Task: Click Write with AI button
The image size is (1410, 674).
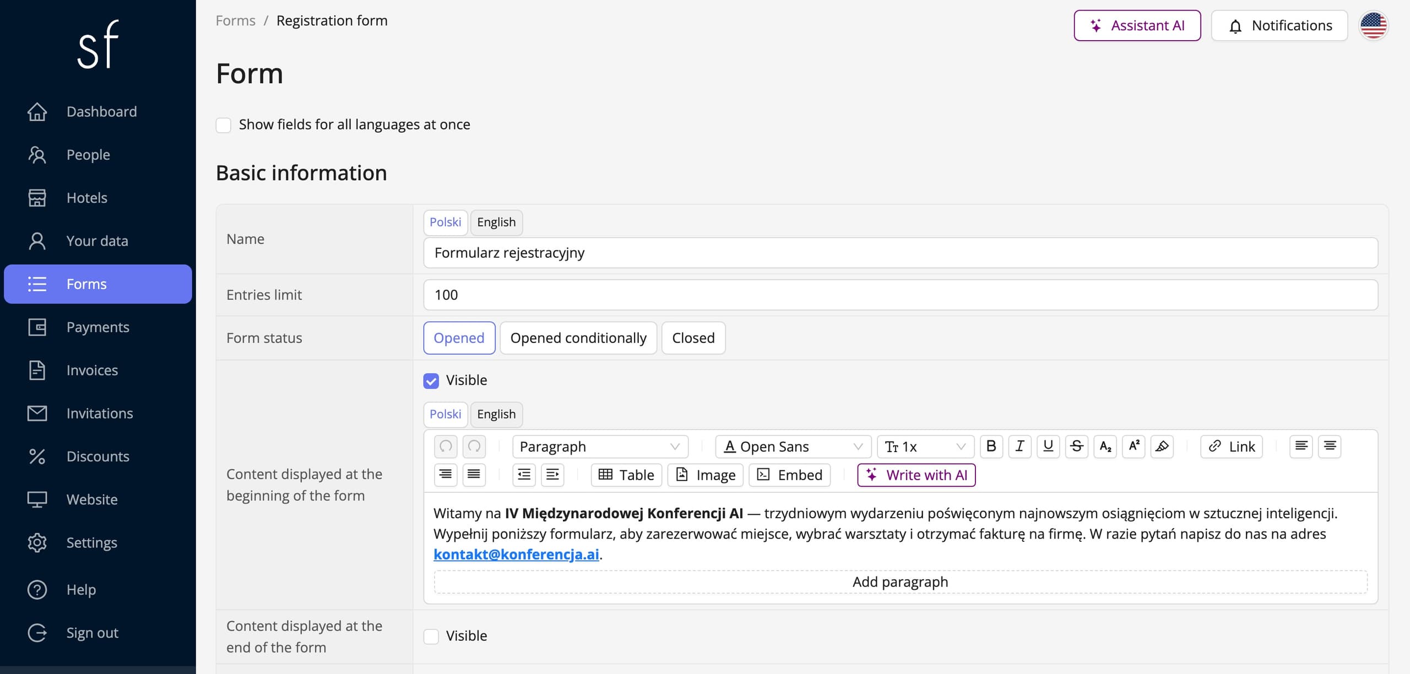Action: (916, 475)
